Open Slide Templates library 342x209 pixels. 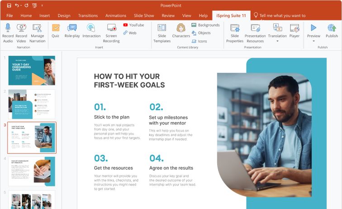(162, 33)
